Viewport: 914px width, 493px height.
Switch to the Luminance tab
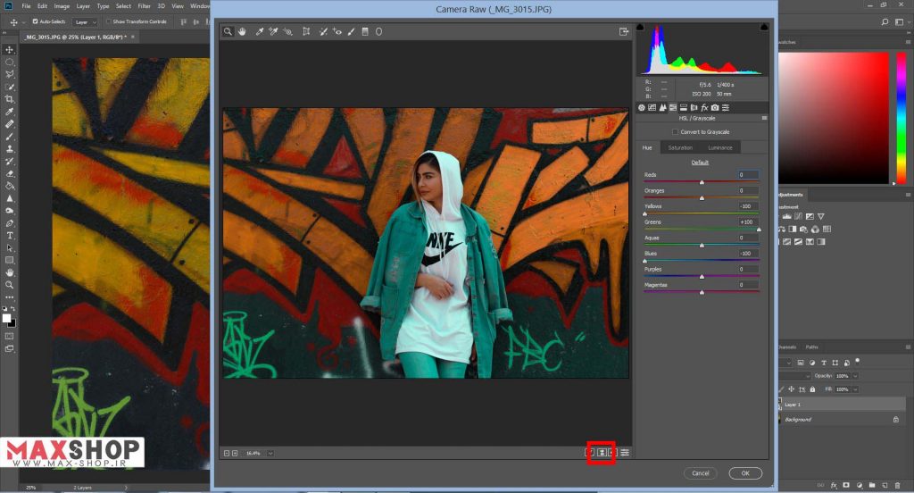(720, 147)
